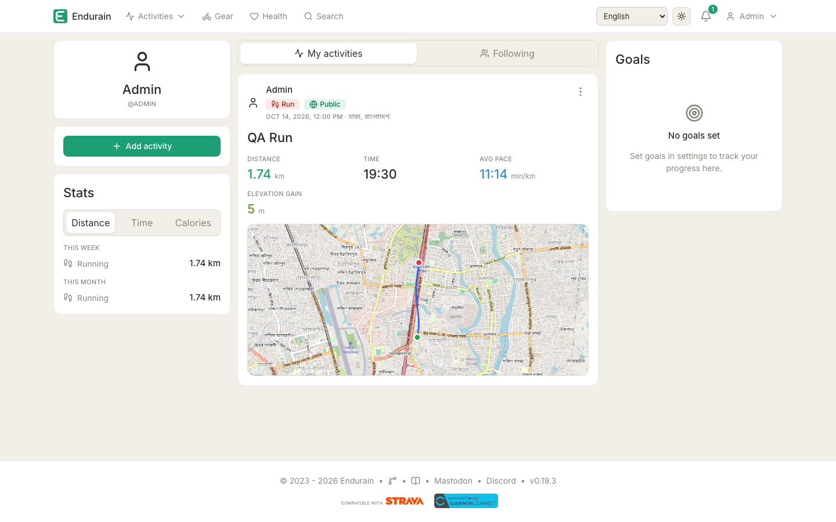
Task: Expand the Admin user menu
Action: pos(751,16)
